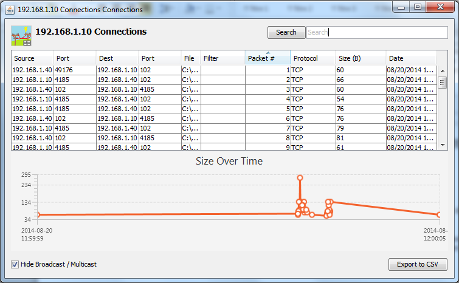Viewport: 459px width, 283px height.
Task: Focus the Search text field
Action: click(377, 32)
